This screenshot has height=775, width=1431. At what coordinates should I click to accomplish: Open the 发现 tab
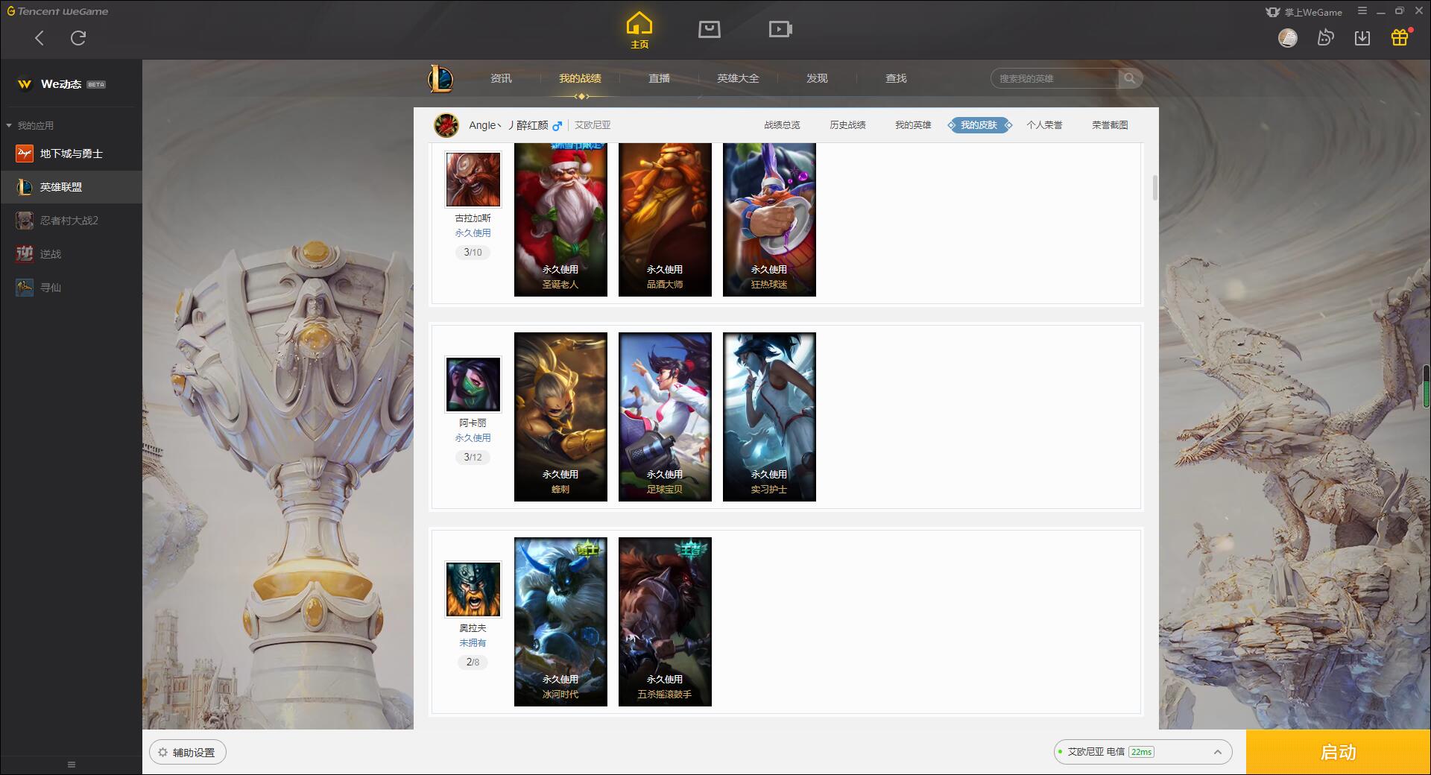click(x=817, y=78)
